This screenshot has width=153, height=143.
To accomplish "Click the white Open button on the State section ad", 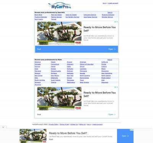I will pyautogui.click(x=112, y=115).
